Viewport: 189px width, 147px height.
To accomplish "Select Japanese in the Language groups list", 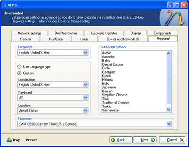I will coord(109,87).
